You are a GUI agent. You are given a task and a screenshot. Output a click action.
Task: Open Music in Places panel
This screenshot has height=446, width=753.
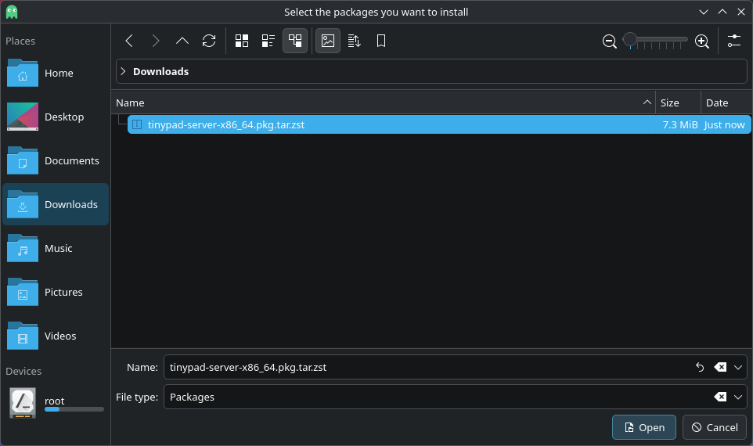click(x=56, y=248)
